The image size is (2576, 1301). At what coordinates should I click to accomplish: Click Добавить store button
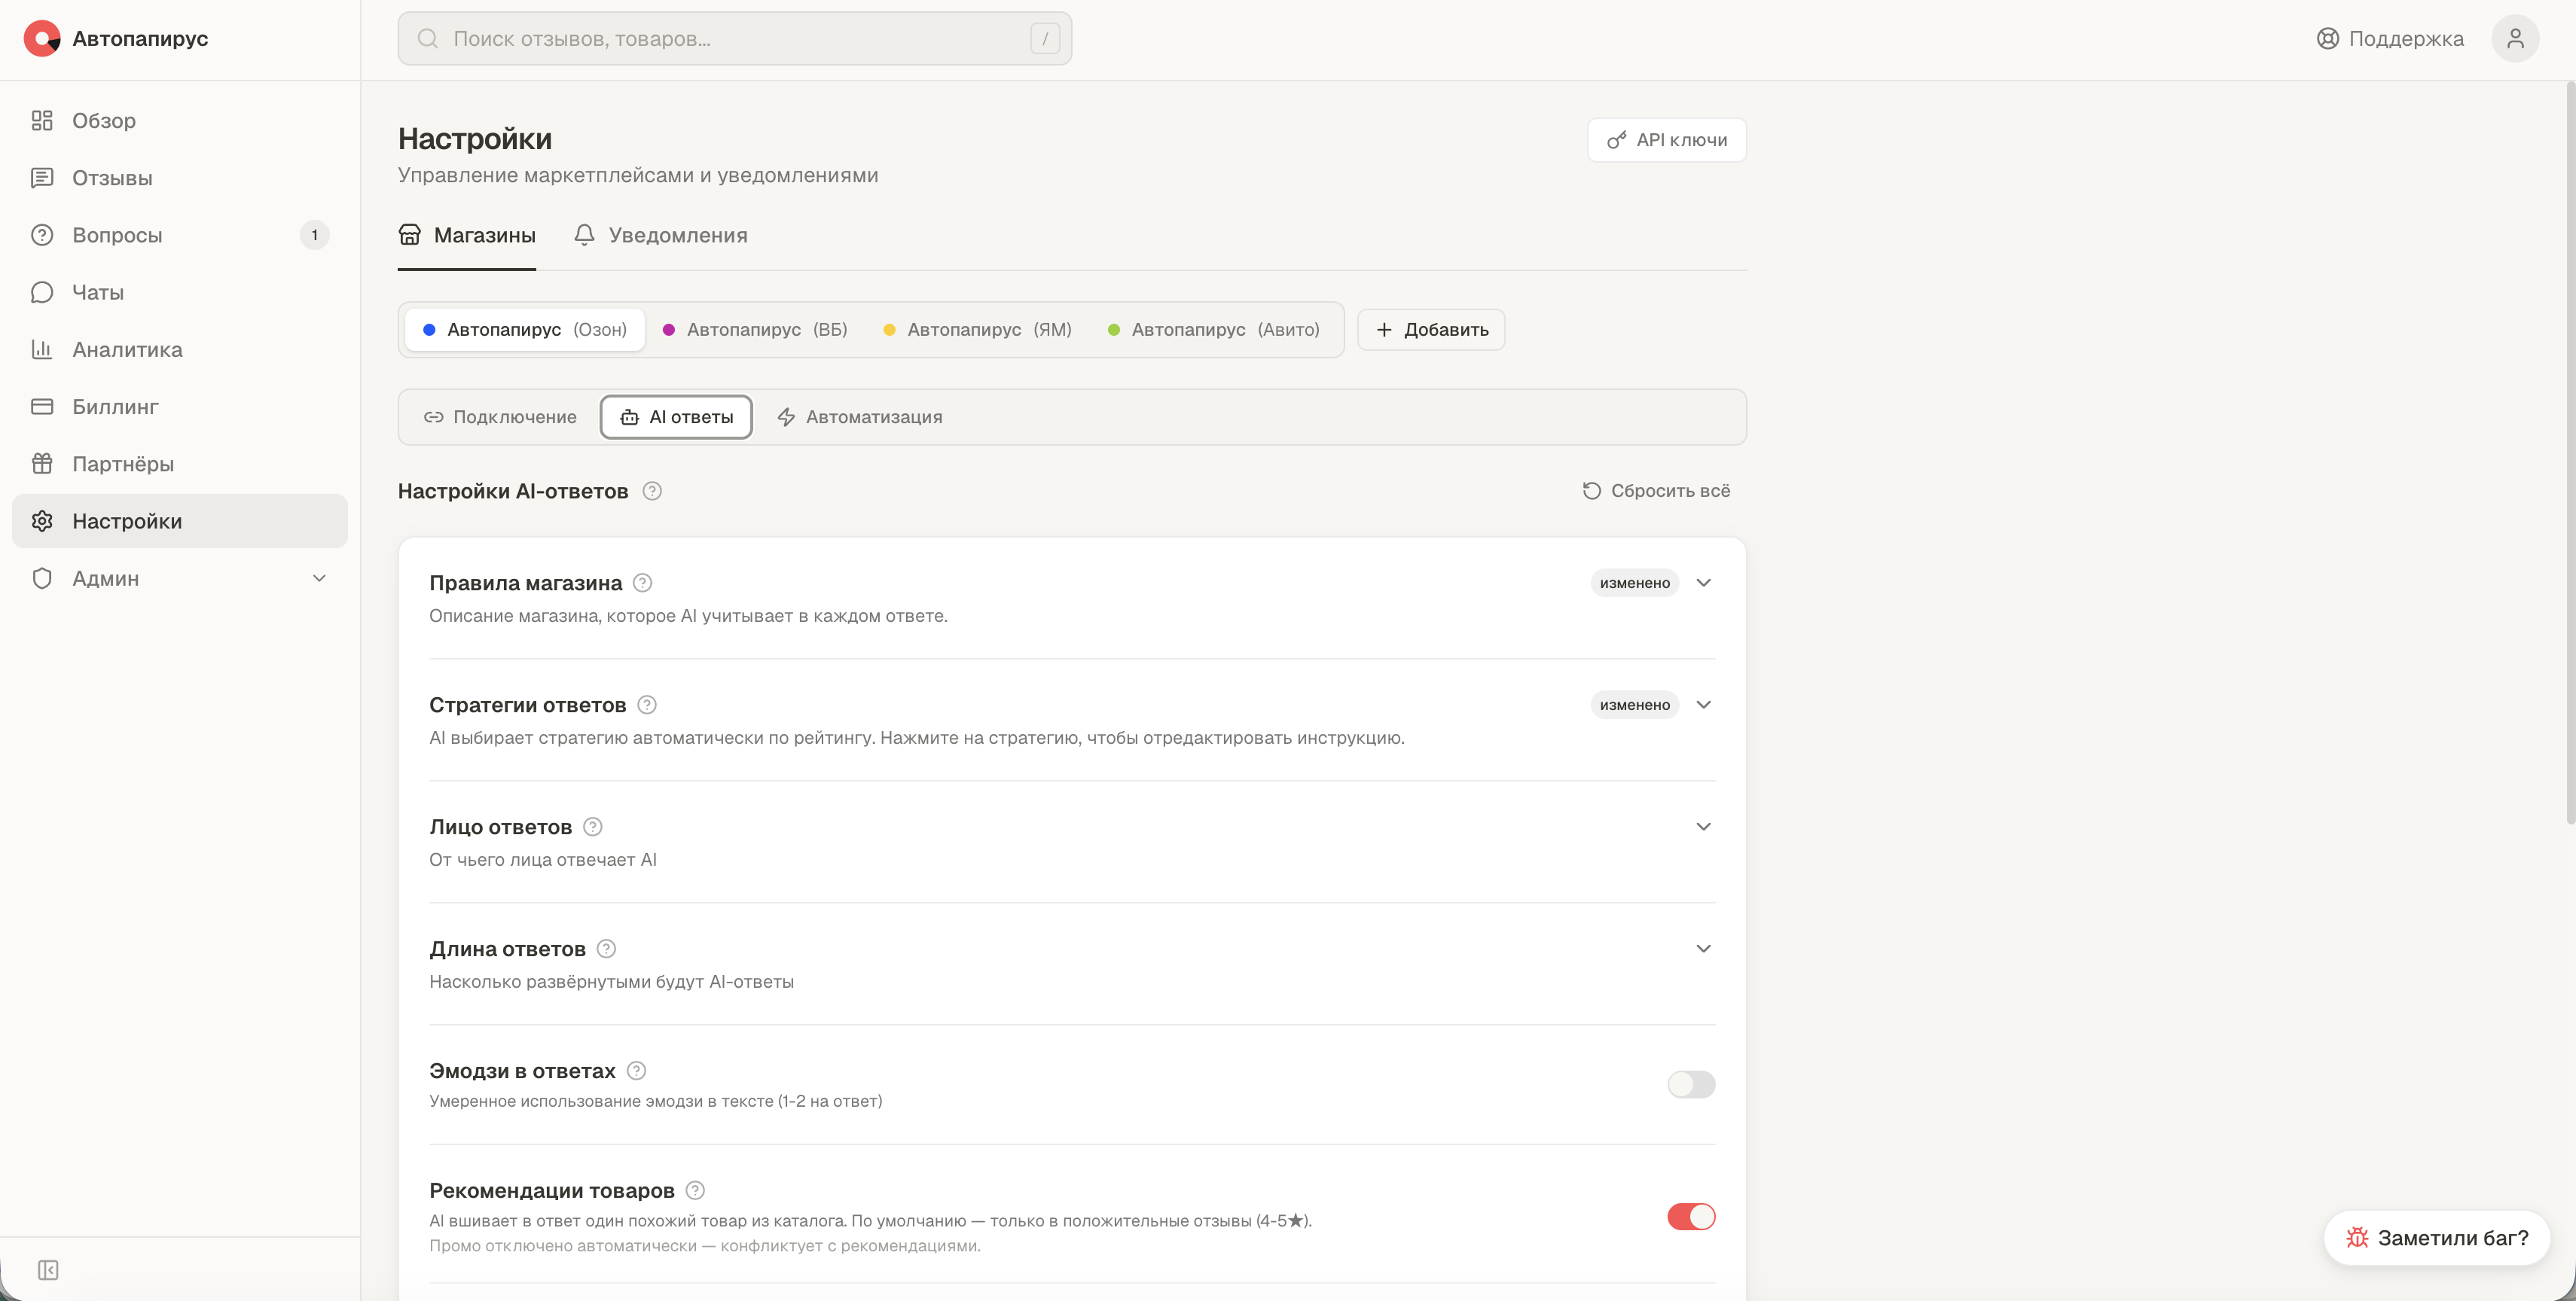click(x=1431, y=330)
